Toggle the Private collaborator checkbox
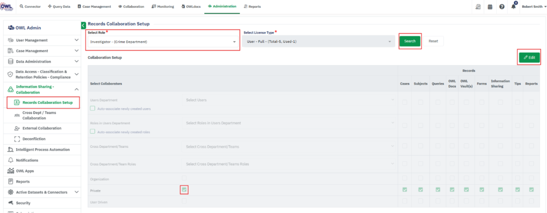This screenshot has height=213, width=547. [x=184, y=190]
